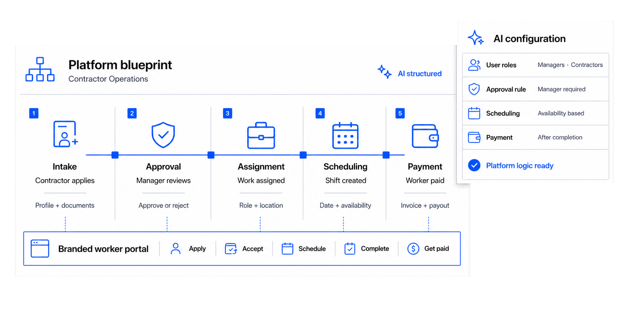629x314 pixels.
Task: Select the Payment wallet icon
Action: coord(425,136)
